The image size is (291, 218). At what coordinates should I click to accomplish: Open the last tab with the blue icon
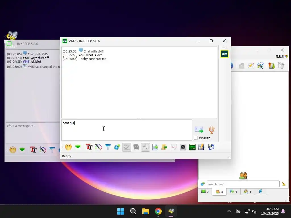click(x=261, y=192)
